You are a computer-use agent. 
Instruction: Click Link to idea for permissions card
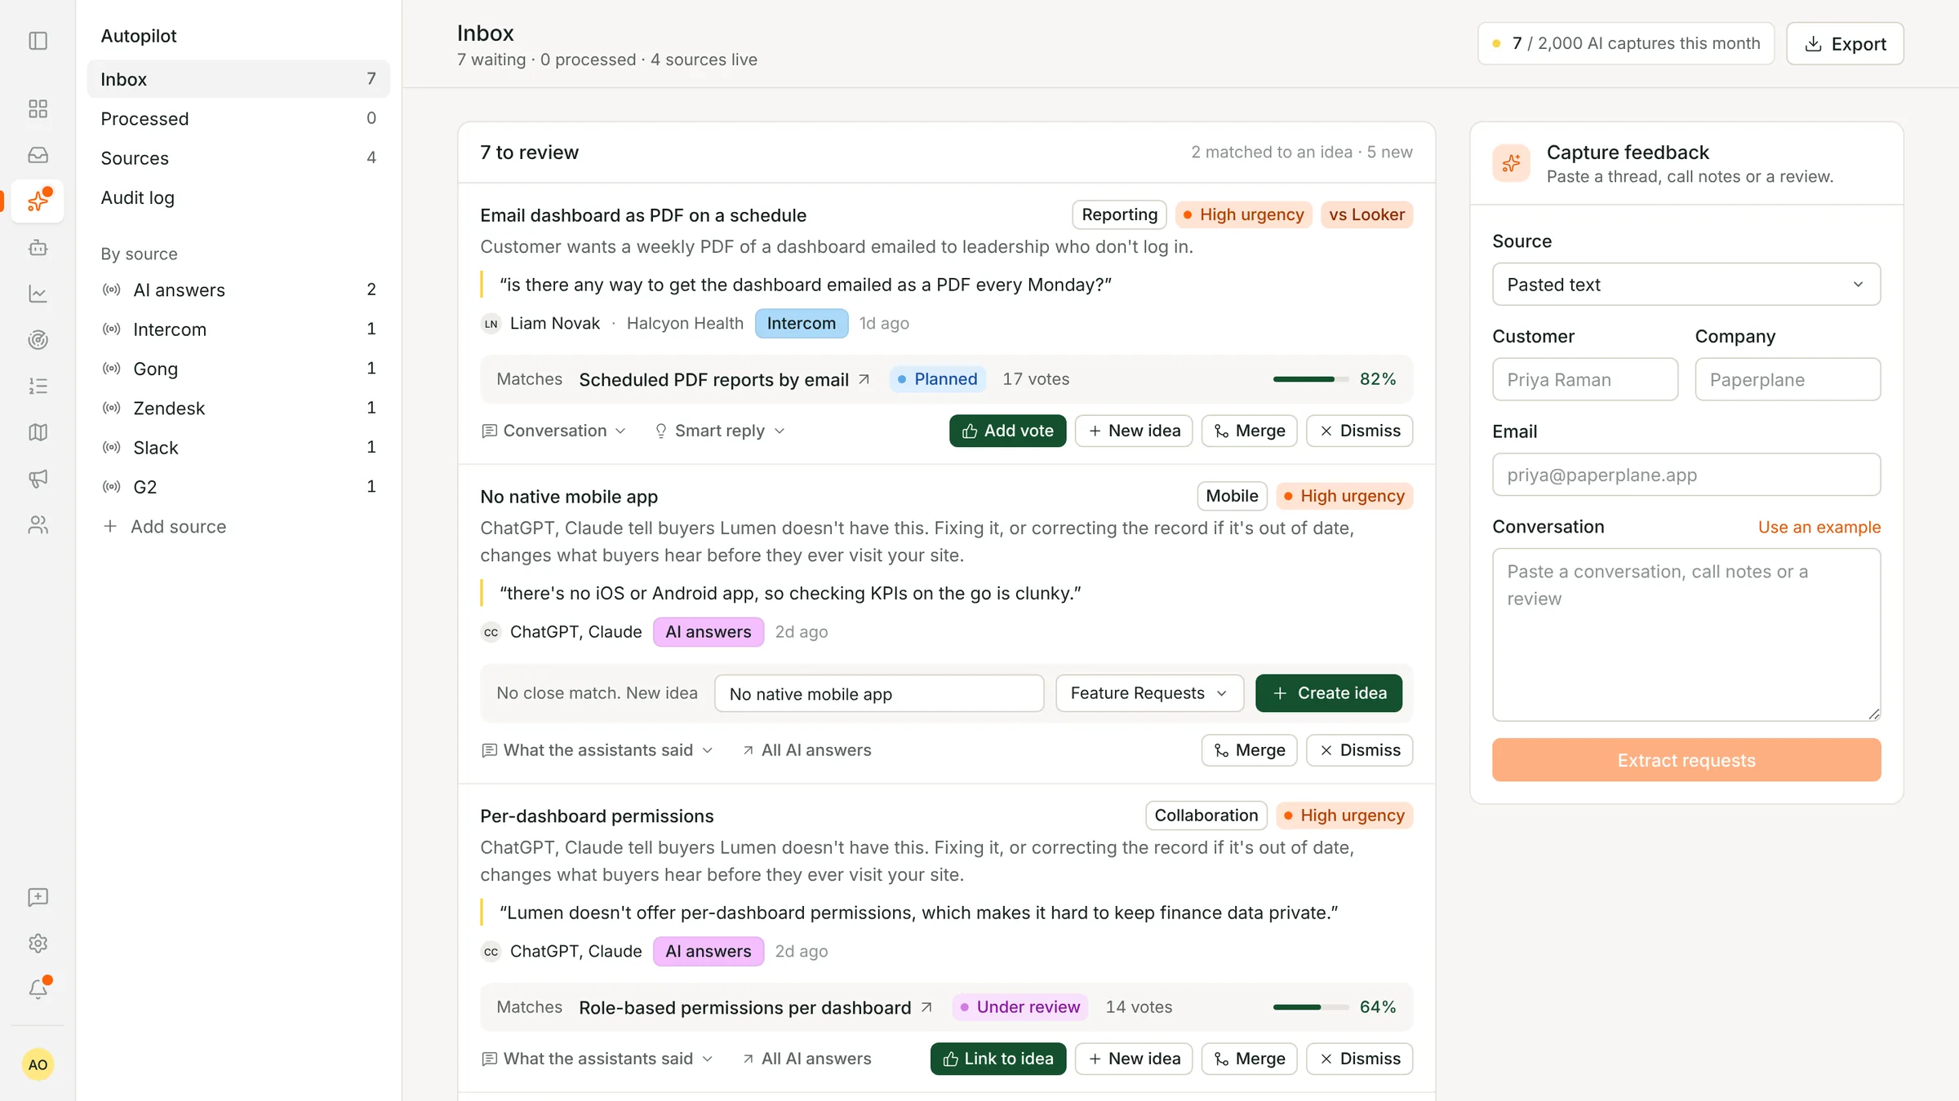pyautogui.click(x=998, y=1058)
